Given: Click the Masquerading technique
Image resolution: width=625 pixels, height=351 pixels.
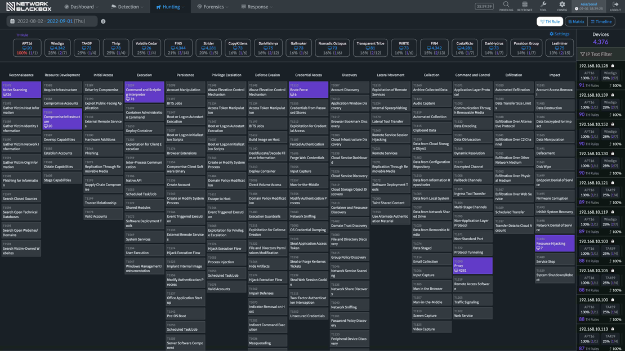Looking at the screenshot, I should [x=267, y=341].
